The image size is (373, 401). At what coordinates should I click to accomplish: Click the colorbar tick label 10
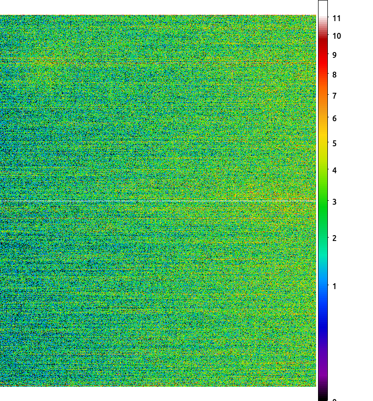pos(337,36)
